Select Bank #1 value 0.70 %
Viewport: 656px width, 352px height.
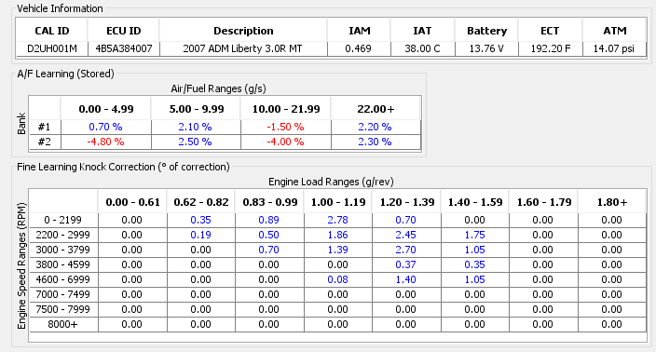click(106, 127)
